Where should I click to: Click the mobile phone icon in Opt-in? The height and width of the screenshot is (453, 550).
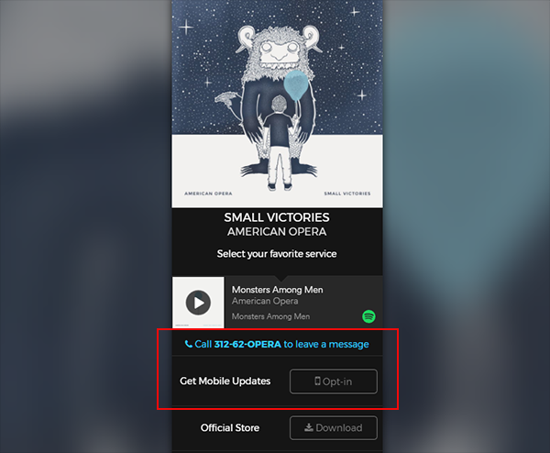[317, 381]
